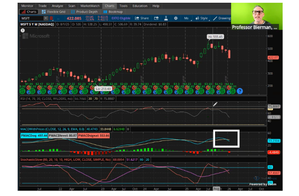Open the Product Depth view
The width and height of the screenshot is (299, 196).
(x=84, y=12)
